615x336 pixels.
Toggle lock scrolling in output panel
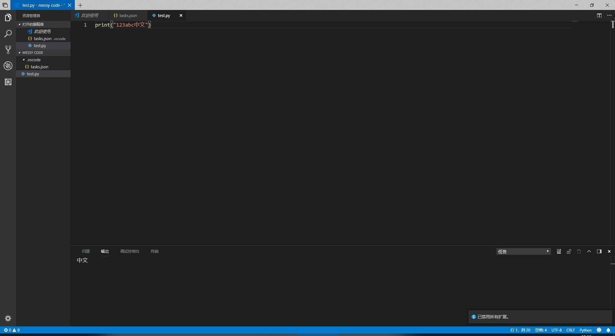pos(569,251)
